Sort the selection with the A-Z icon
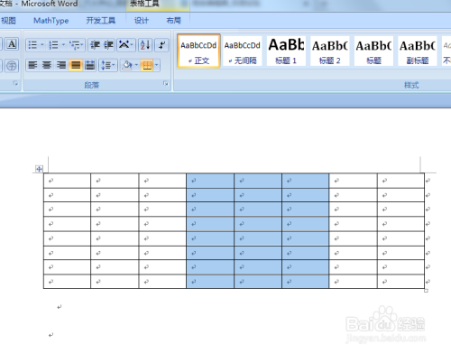 tap(145, 45)
